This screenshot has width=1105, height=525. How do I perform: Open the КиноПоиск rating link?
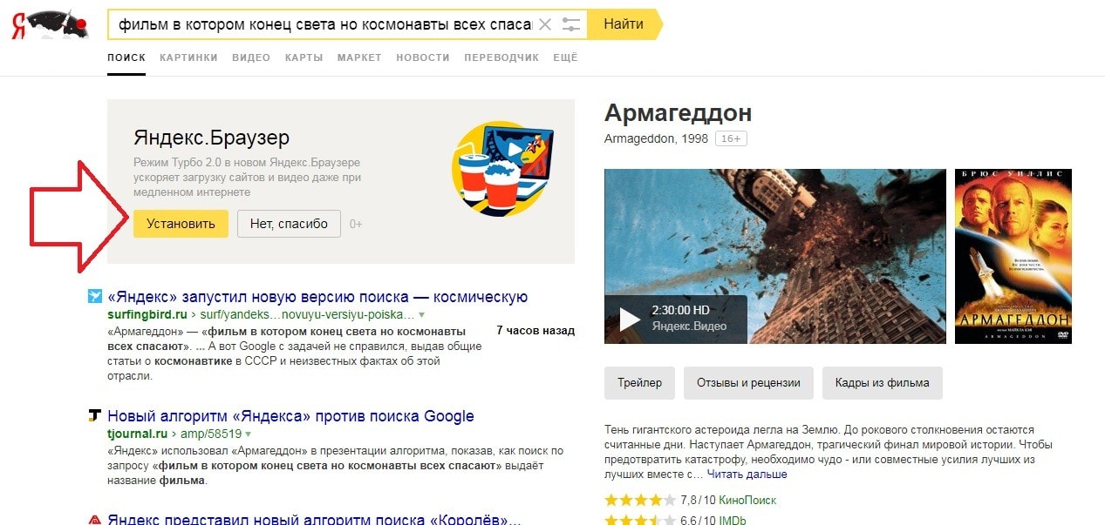click(747, 501)
